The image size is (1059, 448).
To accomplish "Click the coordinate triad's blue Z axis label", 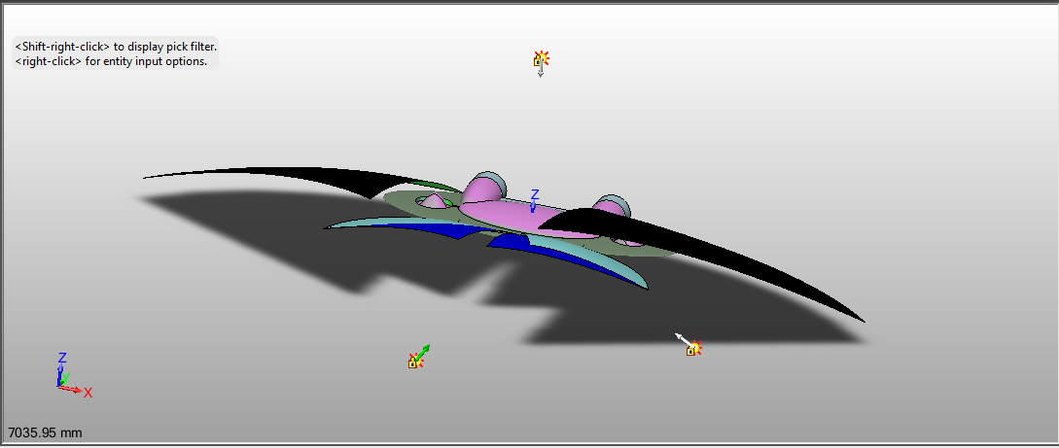I will 62,358.
